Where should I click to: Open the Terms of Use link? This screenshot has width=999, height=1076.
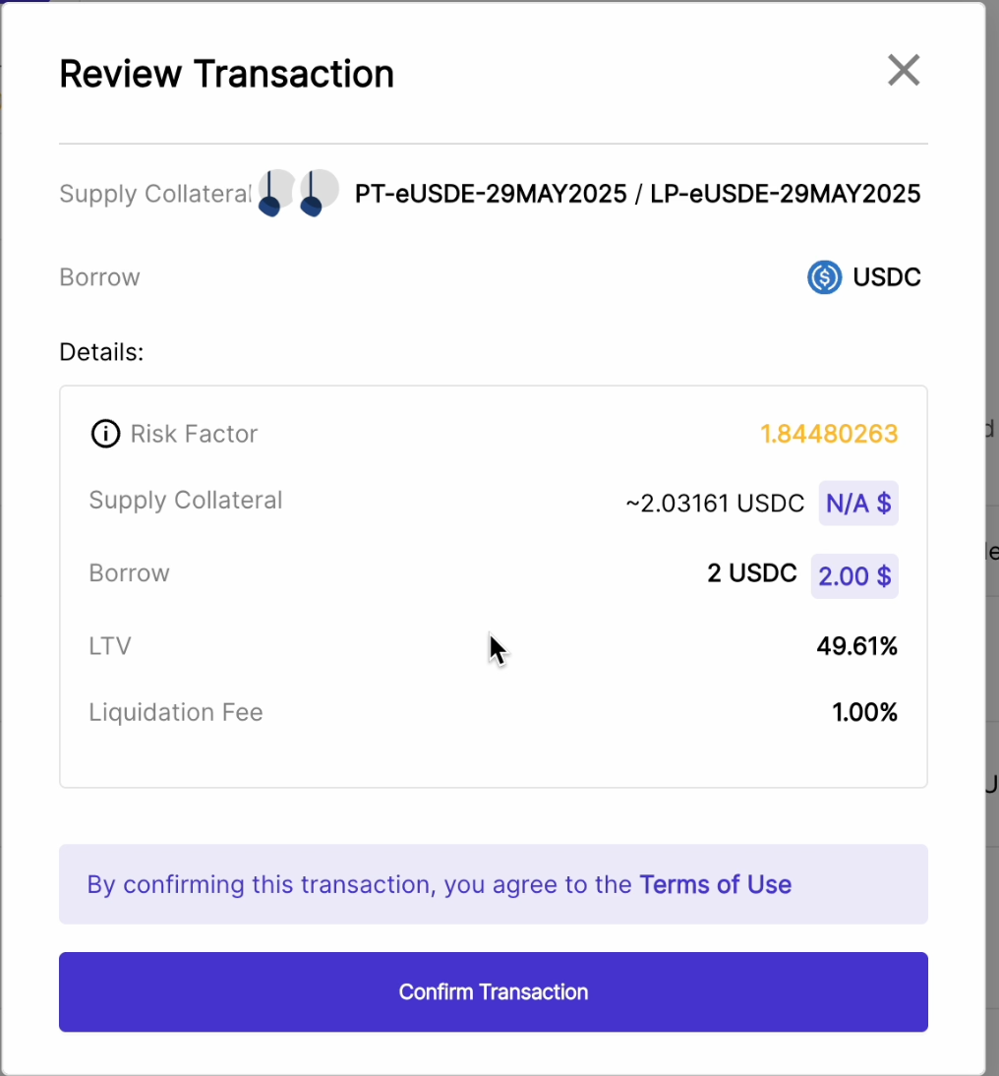(x=715, y=884)
